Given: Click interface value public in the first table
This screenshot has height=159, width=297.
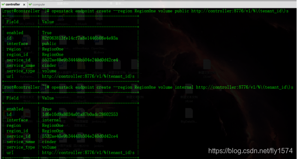Looking at the screenshot, I should [x=49, y=44].
